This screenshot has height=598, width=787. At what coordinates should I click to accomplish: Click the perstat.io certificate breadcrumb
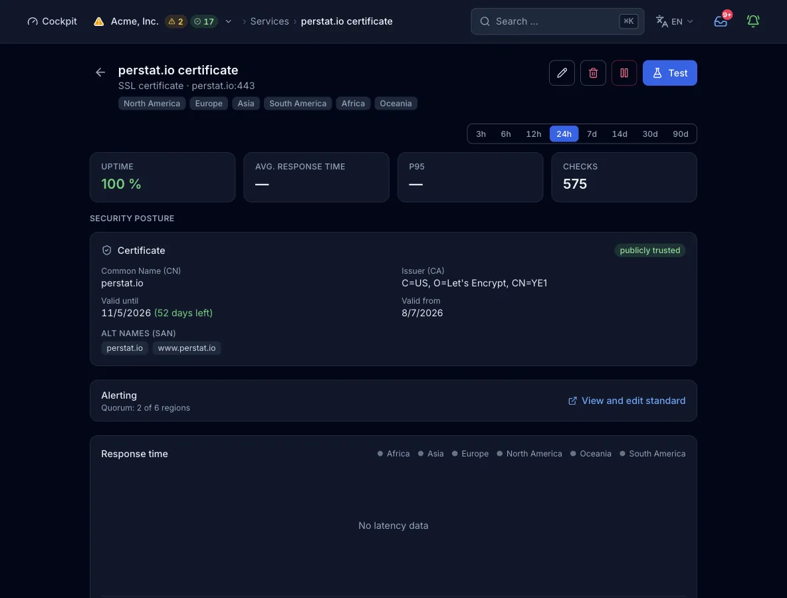(346, 21)
